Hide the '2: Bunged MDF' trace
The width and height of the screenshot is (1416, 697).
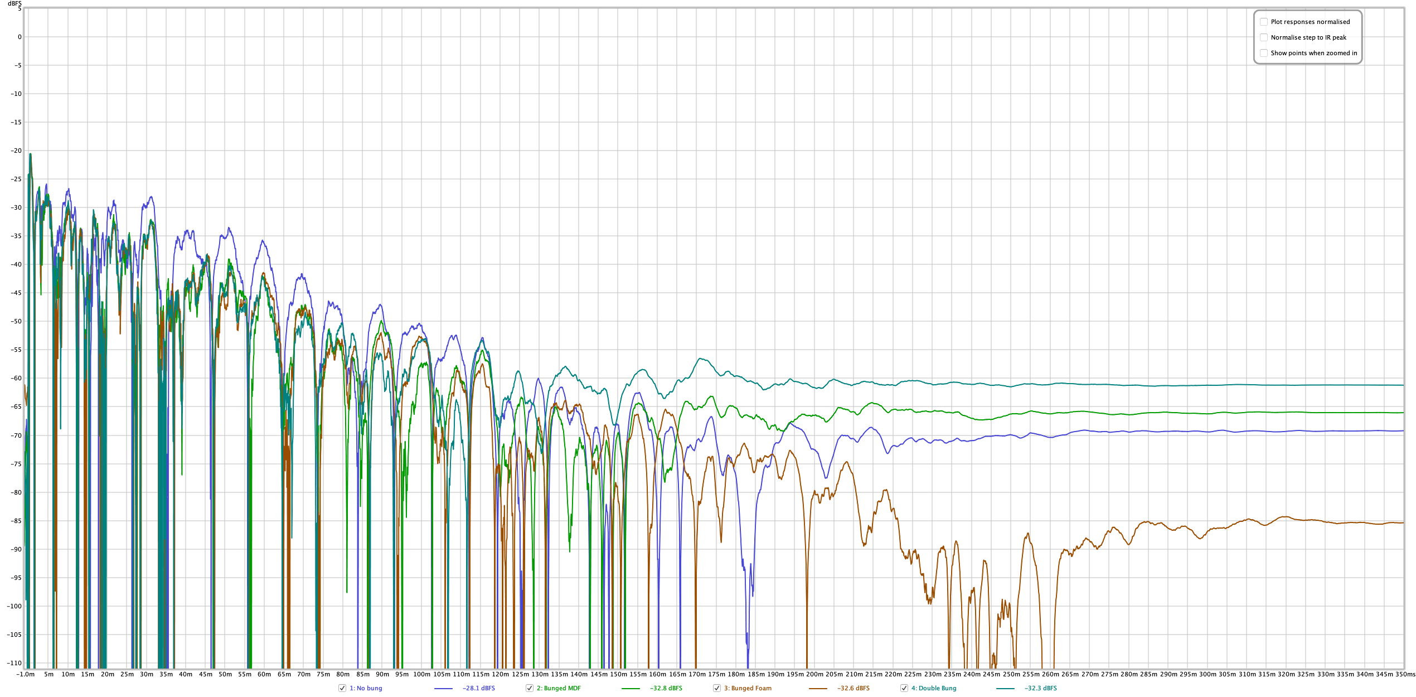pyautogui.click(x=530, y=688)
